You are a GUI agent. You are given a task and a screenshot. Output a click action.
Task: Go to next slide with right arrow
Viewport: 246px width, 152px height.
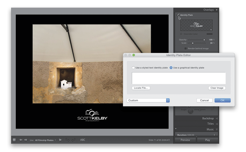26,140
